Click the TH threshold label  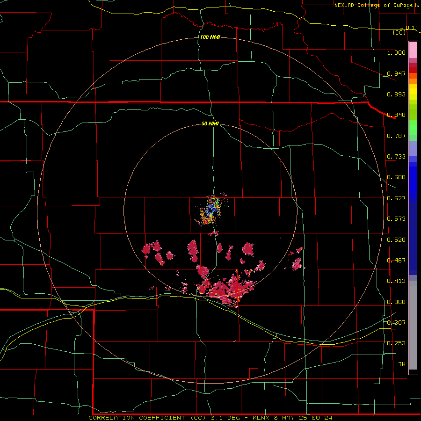[x=402, y=364]
